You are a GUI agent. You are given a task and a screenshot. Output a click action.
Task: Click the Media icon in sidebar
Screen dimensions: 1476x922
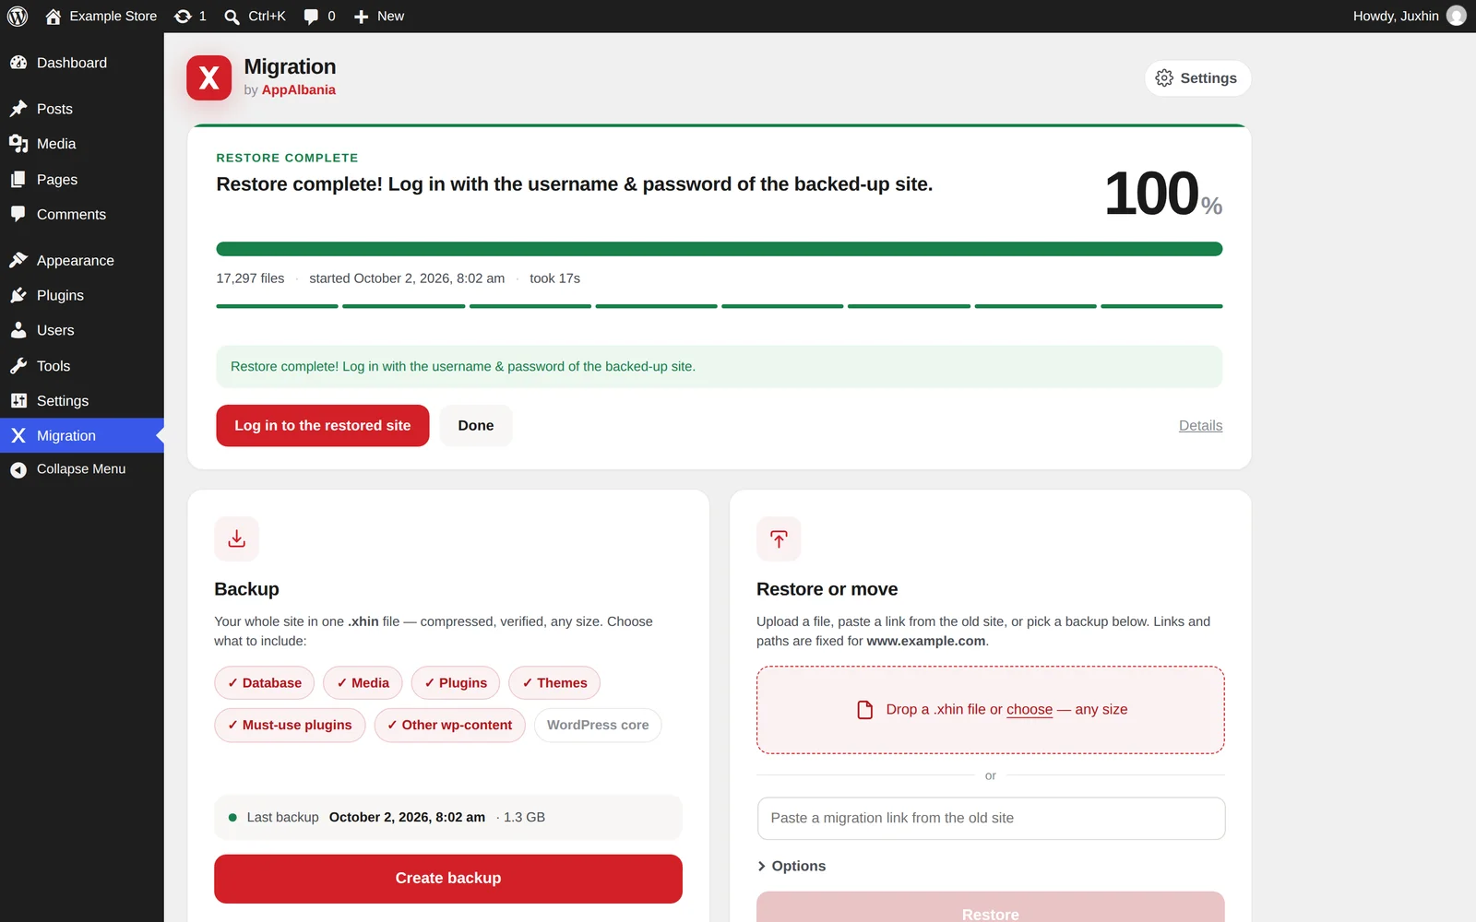pos(18,144)
